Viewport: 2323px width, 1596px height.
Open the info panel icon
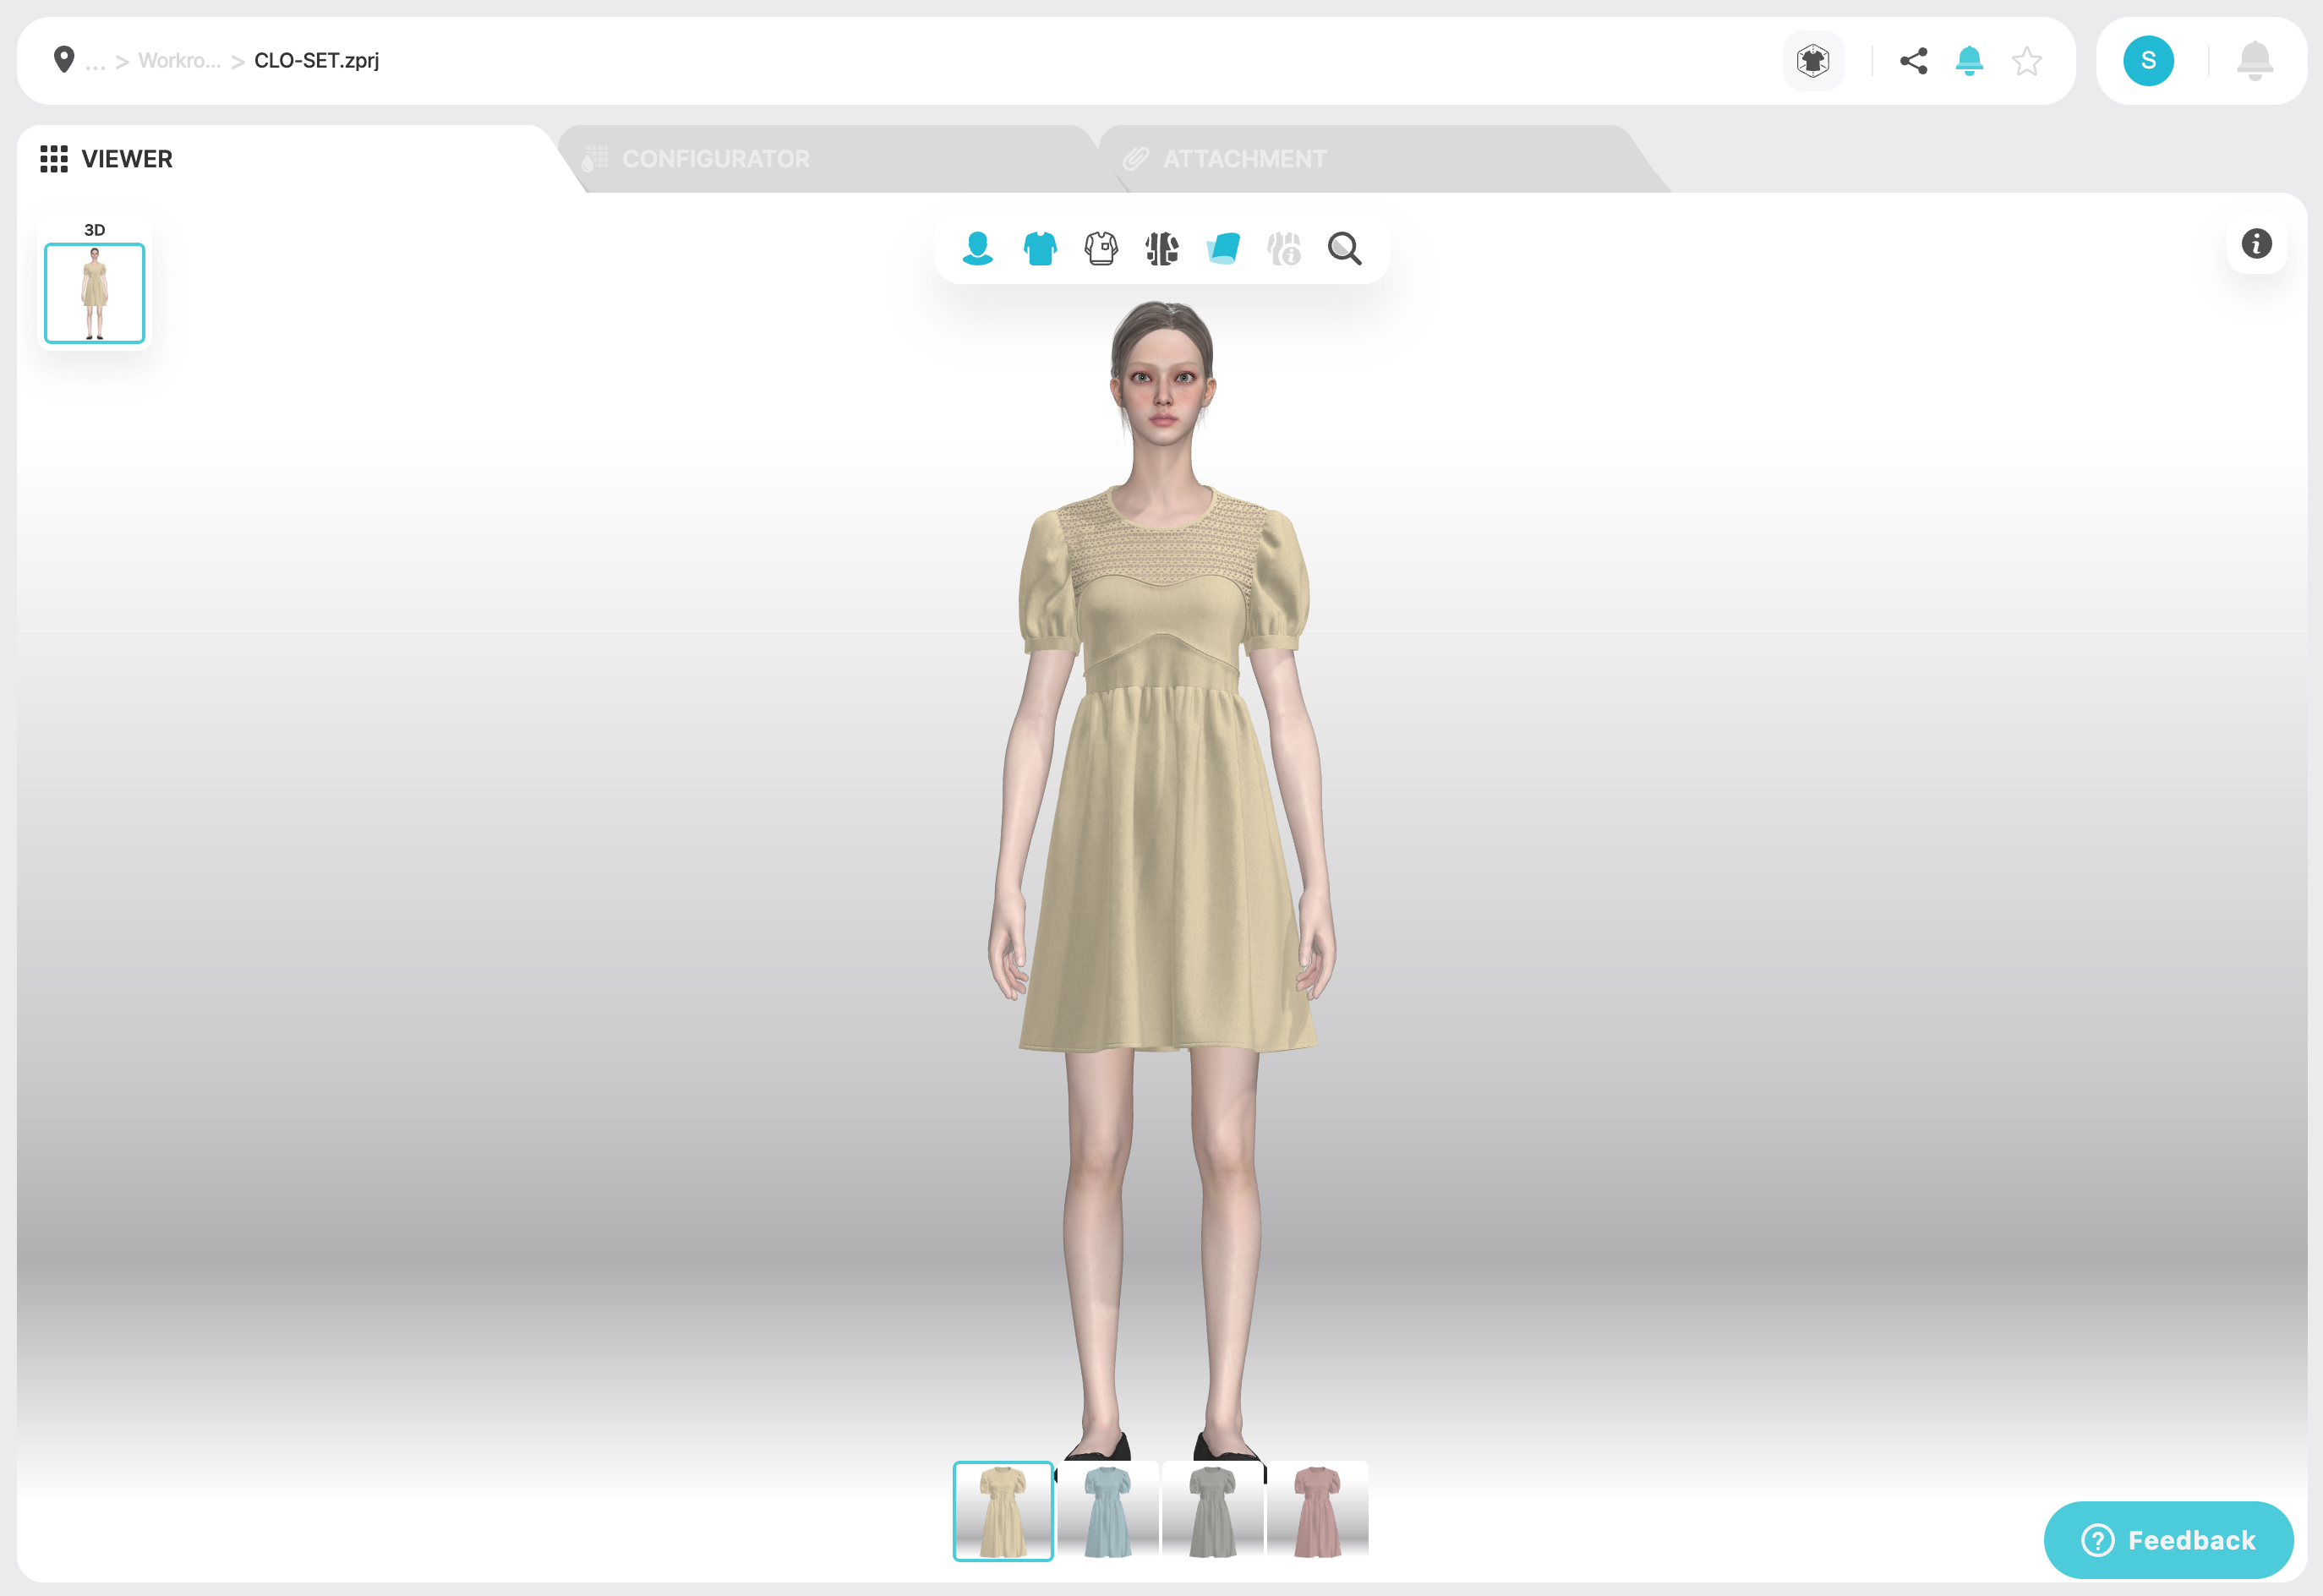(2255, 243)
